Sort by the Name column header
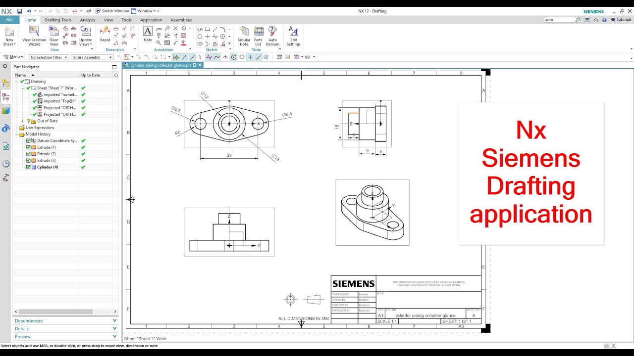This screenshot has width=634, height=356. click(x=46, y=75)
